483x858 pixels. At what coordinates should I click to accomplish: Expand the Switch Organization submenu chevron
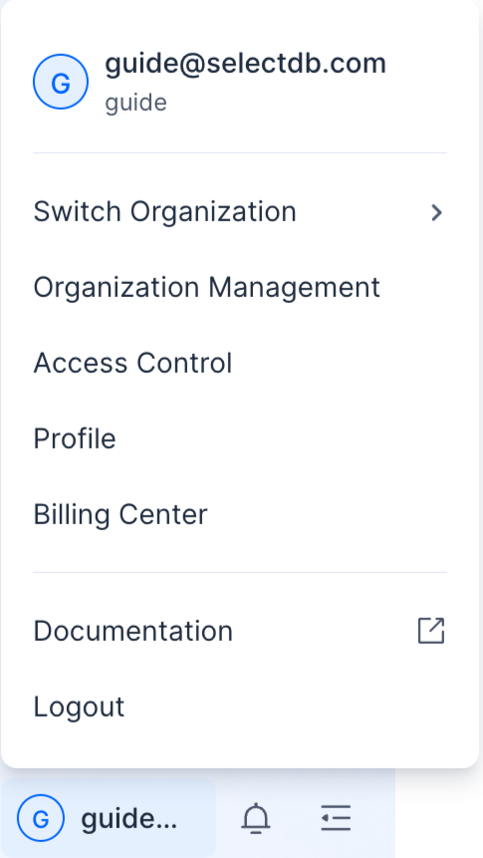[436, 212]
